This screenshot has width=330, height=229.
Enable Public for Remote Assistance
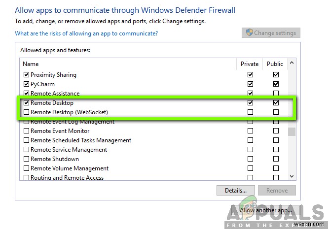(276, 94)
